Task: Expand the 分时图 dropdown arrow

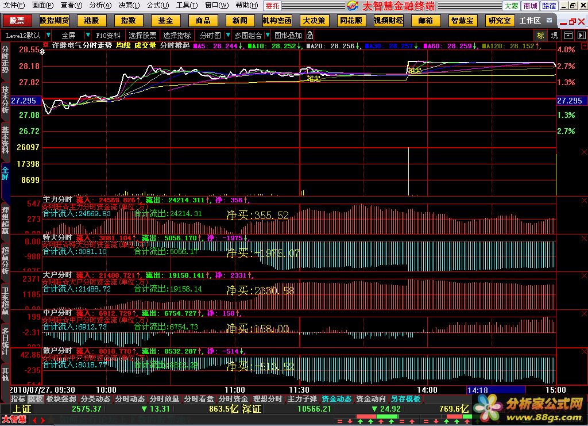Action: tap(227, 35)
